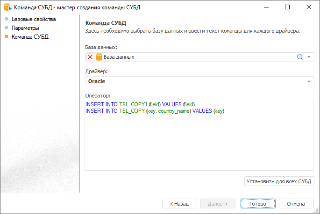Viewport: 320px width, 214px height.
Task: Clear the selected database with the red X
Action: point(90,57)
